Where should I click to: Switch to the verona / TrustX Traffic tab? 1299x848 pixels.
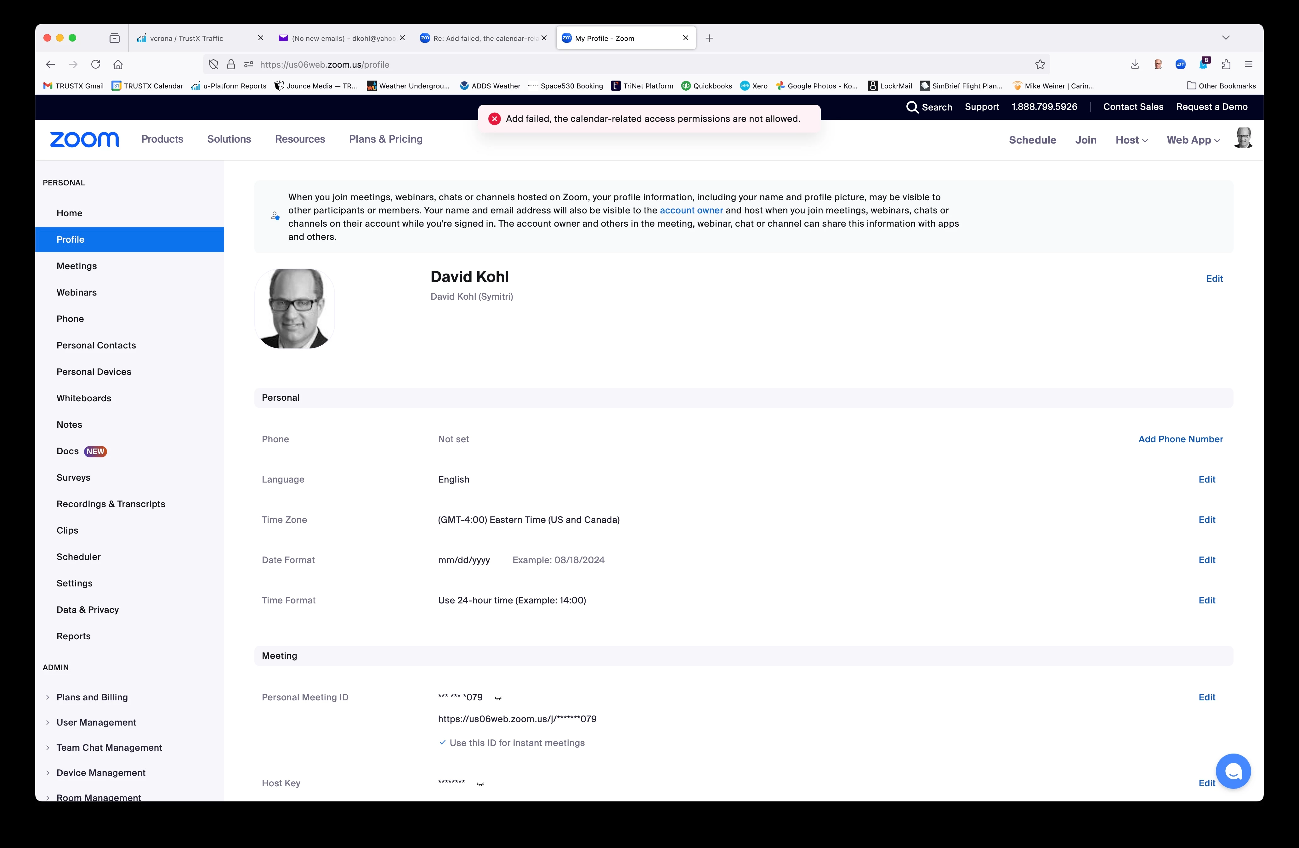(187, 38)
